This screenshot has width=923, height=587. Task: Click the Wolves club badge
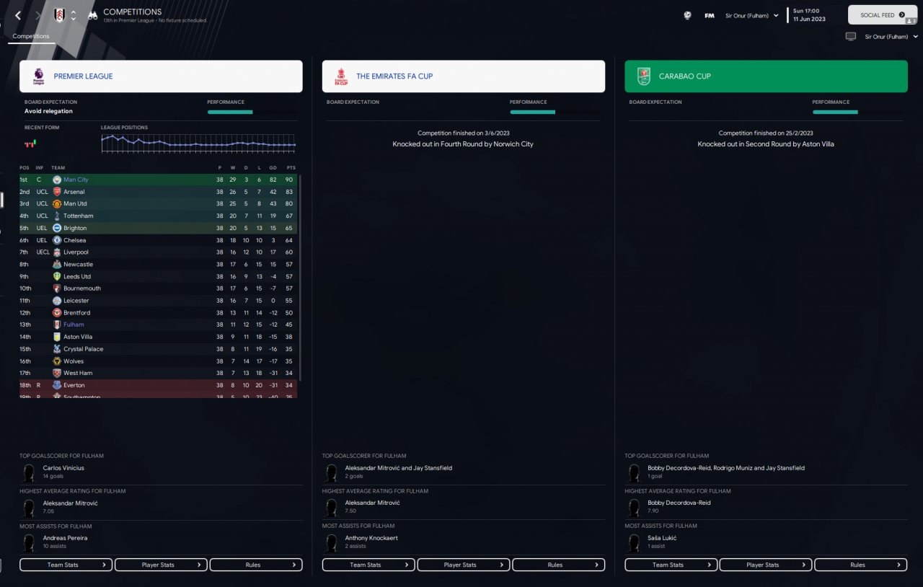pyautogui.click(x=57, y=361)
